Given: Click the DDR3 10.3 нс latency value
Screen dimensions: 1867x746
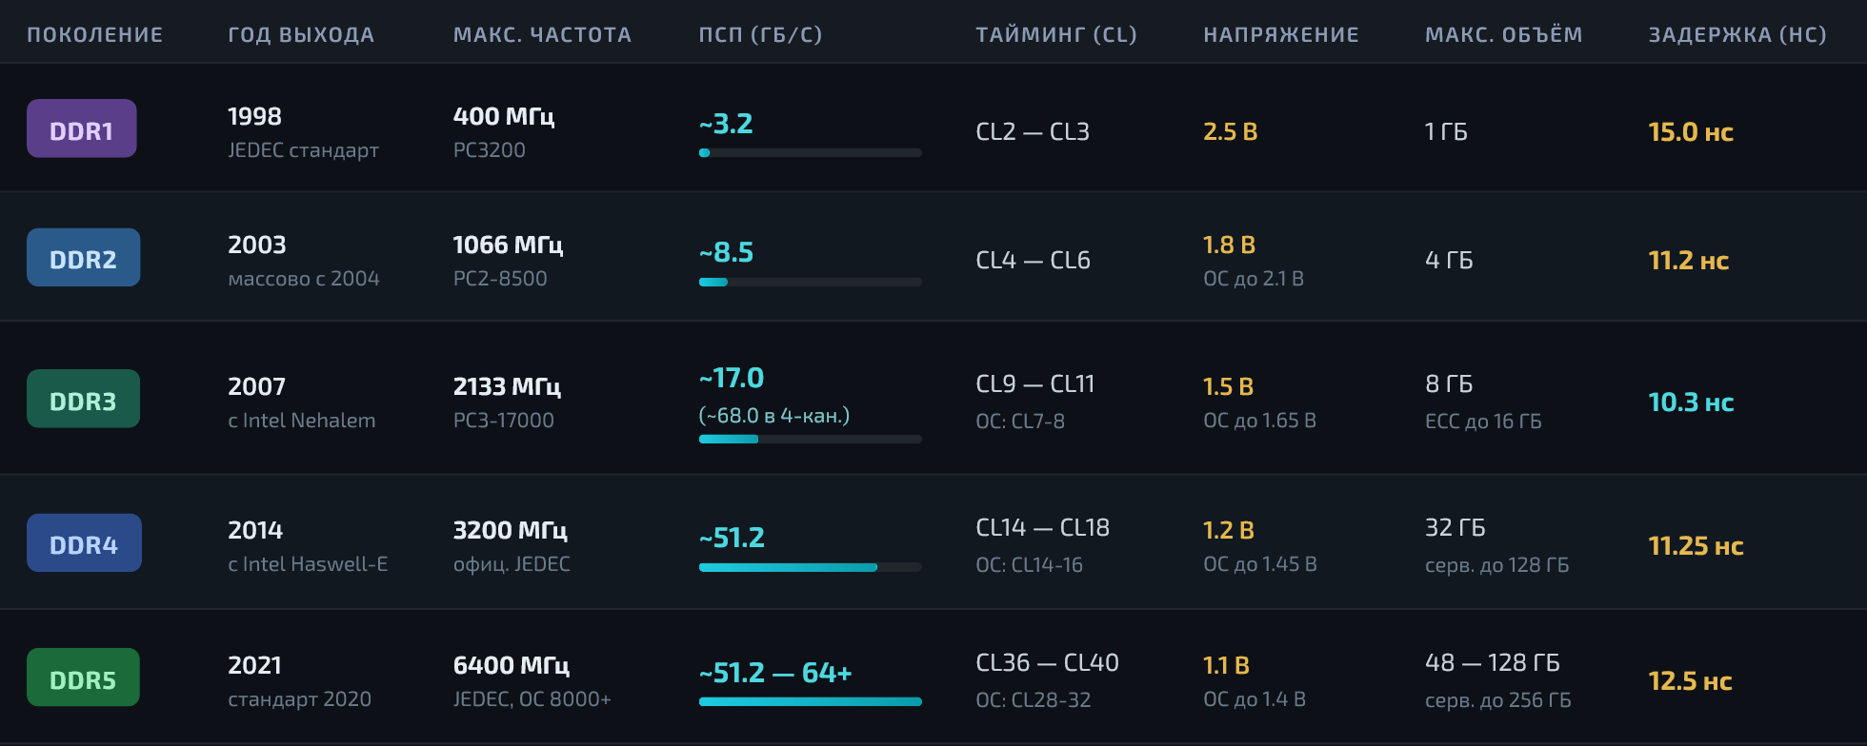Looking at the screenshot, I should point(1691,402).
